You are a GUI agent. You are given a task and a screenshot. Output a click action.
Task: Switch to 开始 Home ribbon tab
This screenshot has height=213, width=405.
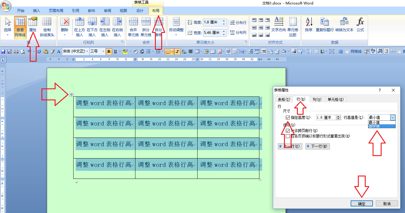(21, 11)
